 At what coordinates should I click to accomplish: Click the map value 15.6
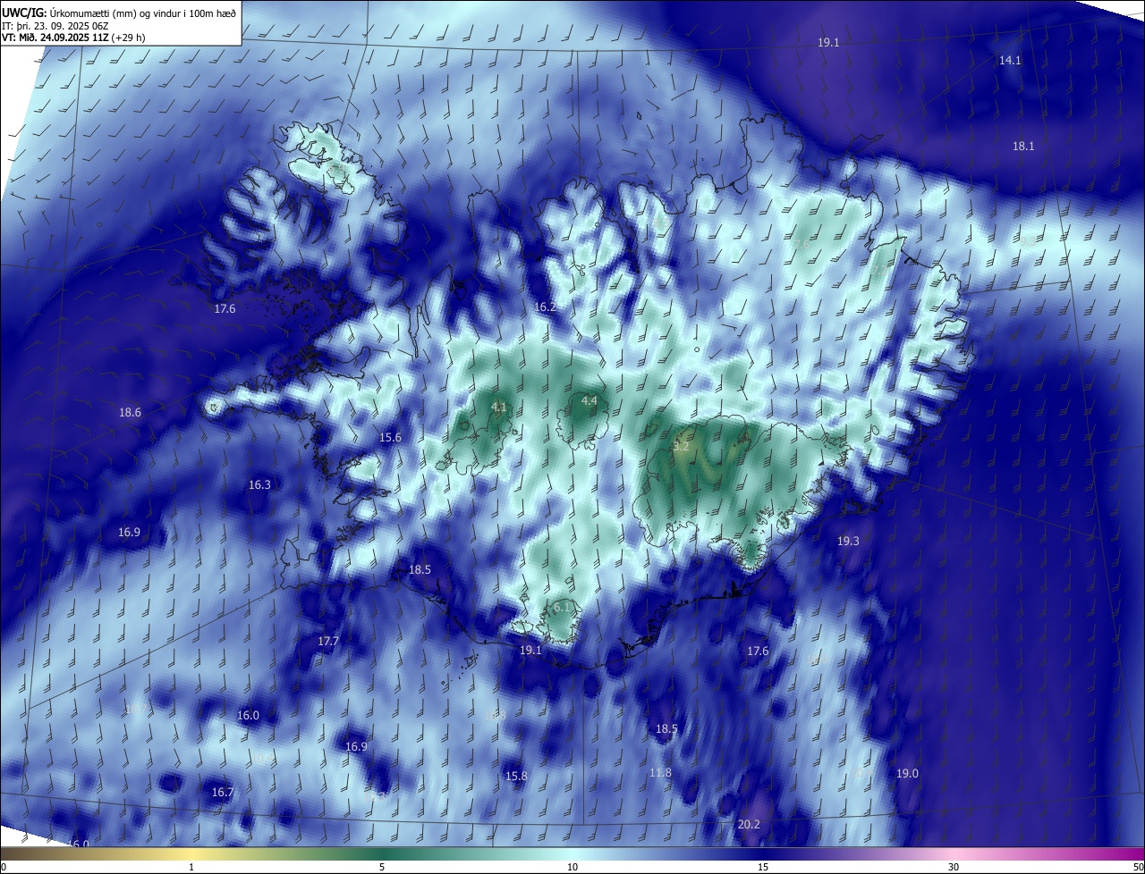(x=390, y=437)
